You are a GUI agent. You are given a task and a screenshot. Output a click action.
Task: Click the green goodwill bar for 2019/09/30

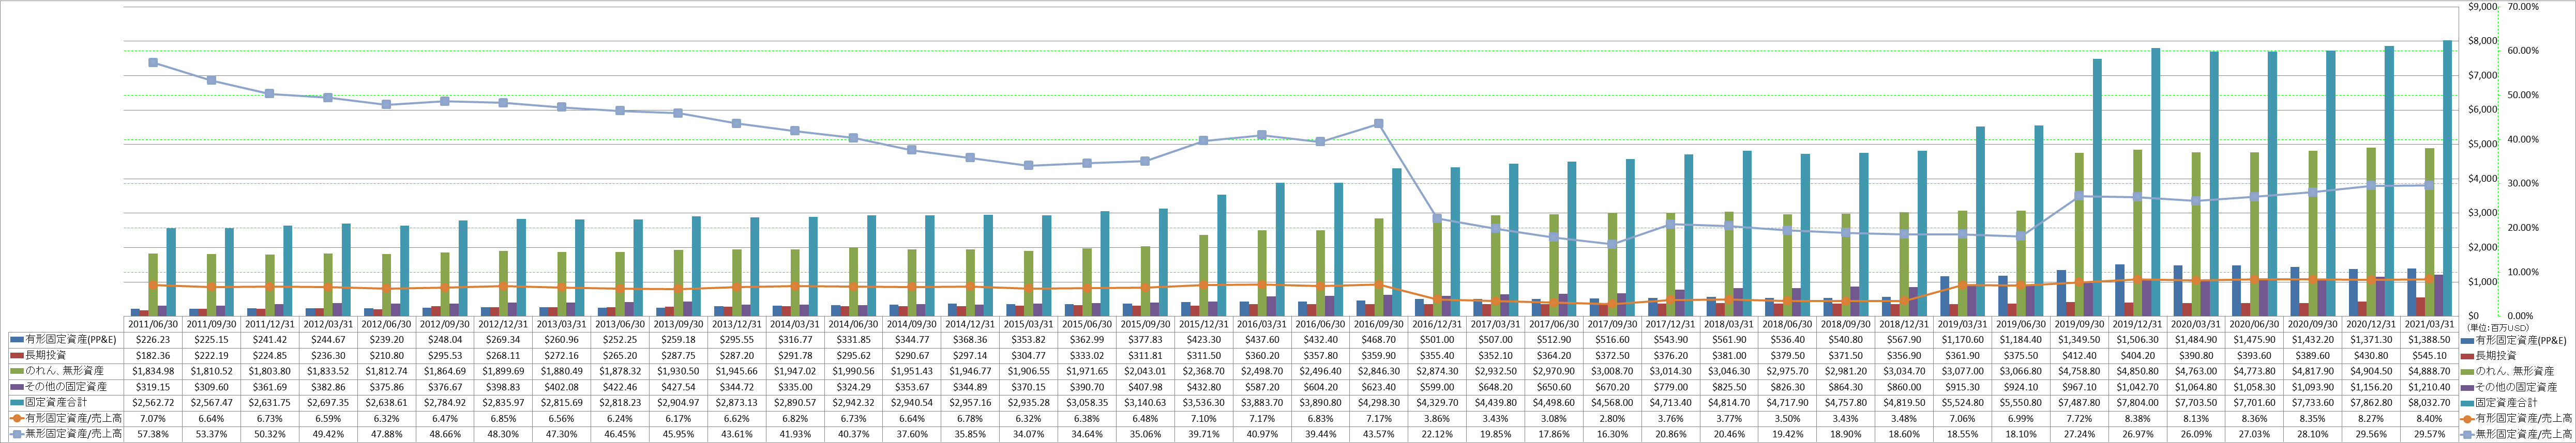click(2079, 234)
